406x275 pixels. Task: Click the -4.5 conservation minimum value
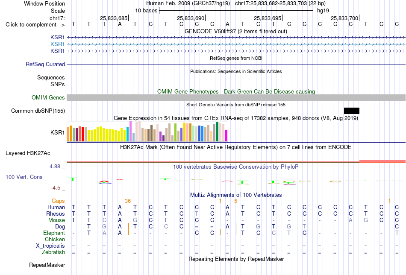point(56,188)
